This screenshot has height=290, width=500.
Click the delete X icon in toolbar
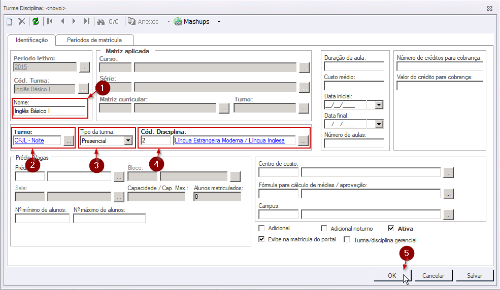point(22,22)
